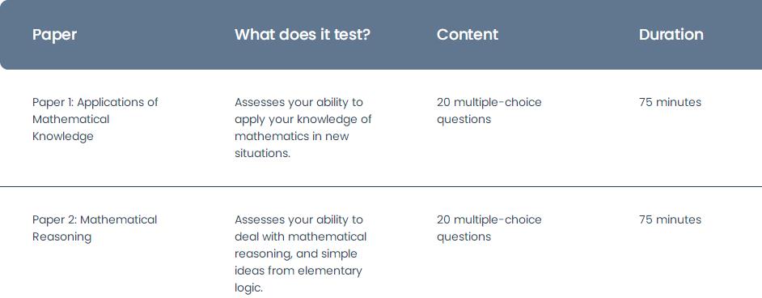Viewport: 762px width, 298px height.
Task: Click the Content column header
Action: pos(467,35)
